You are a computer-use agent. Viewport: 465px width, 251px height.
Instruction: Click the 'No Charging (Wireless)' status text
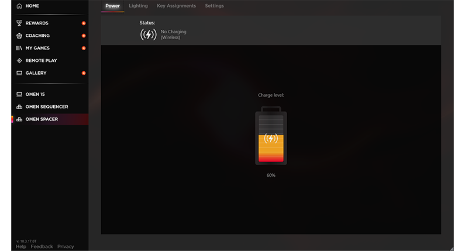[174, 34]
